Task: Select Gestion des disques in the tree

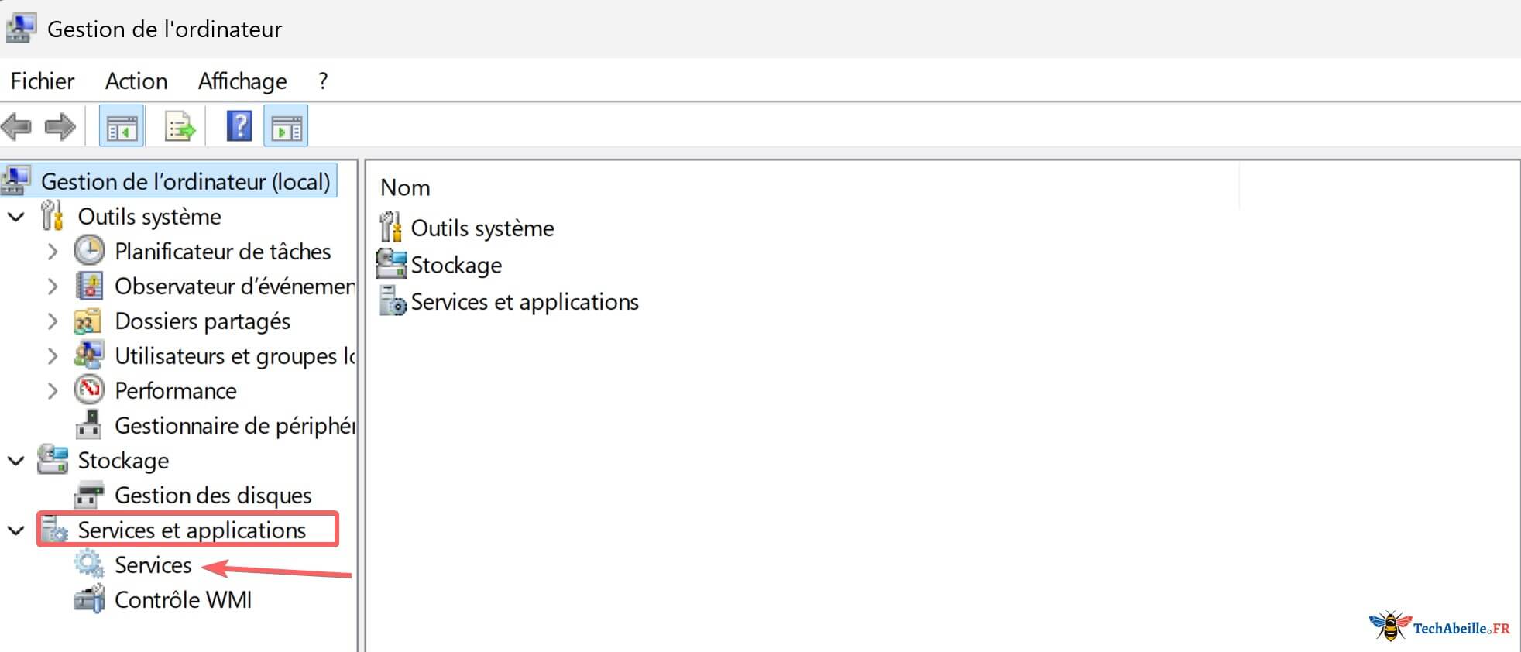Action: tap(213, 496)
